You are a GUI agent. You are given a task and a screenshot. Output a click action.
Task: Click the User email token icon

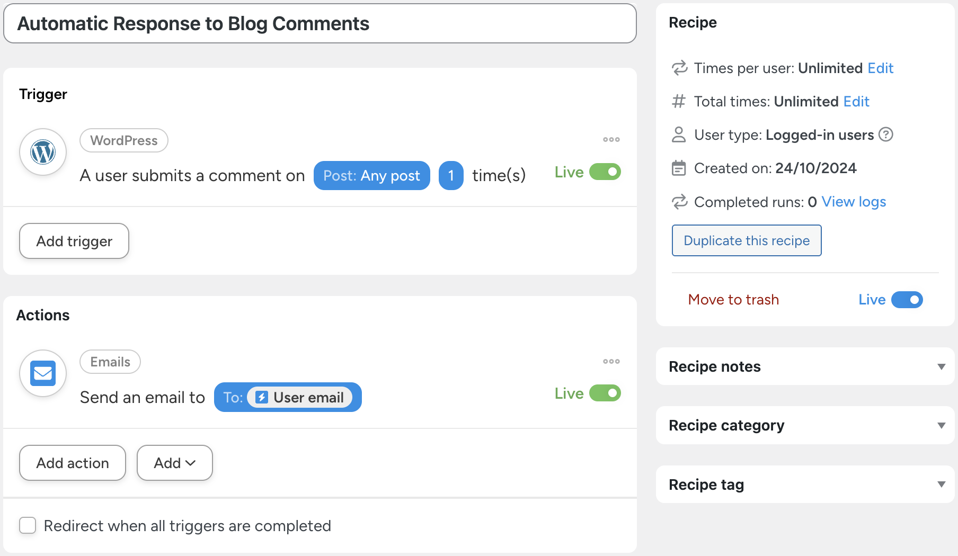coord(262,398)
